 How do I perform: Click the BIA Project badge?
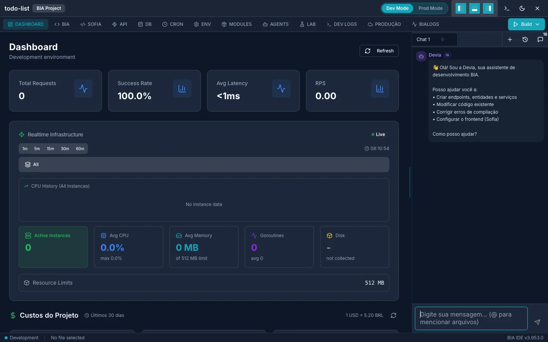click(x=49, y=8)
